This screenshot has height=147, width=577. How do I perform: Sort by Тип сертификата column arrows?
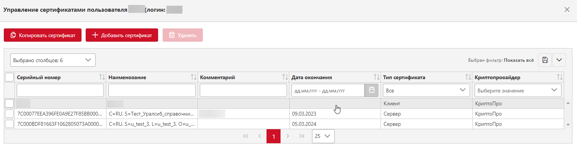(468, 77)
